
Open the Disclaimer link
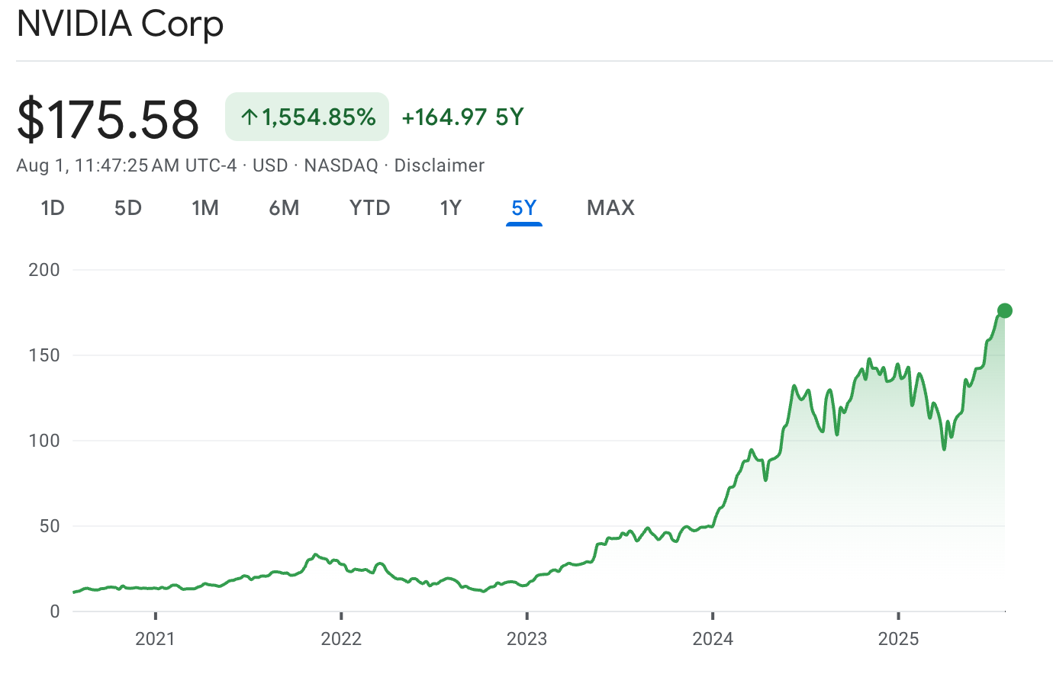coord(439,165)
